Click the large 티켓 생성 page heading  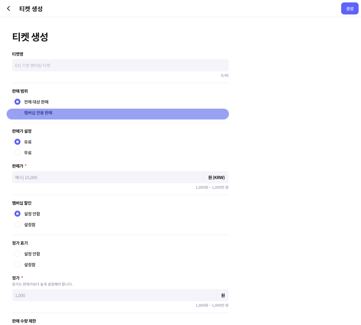(30, 37)
